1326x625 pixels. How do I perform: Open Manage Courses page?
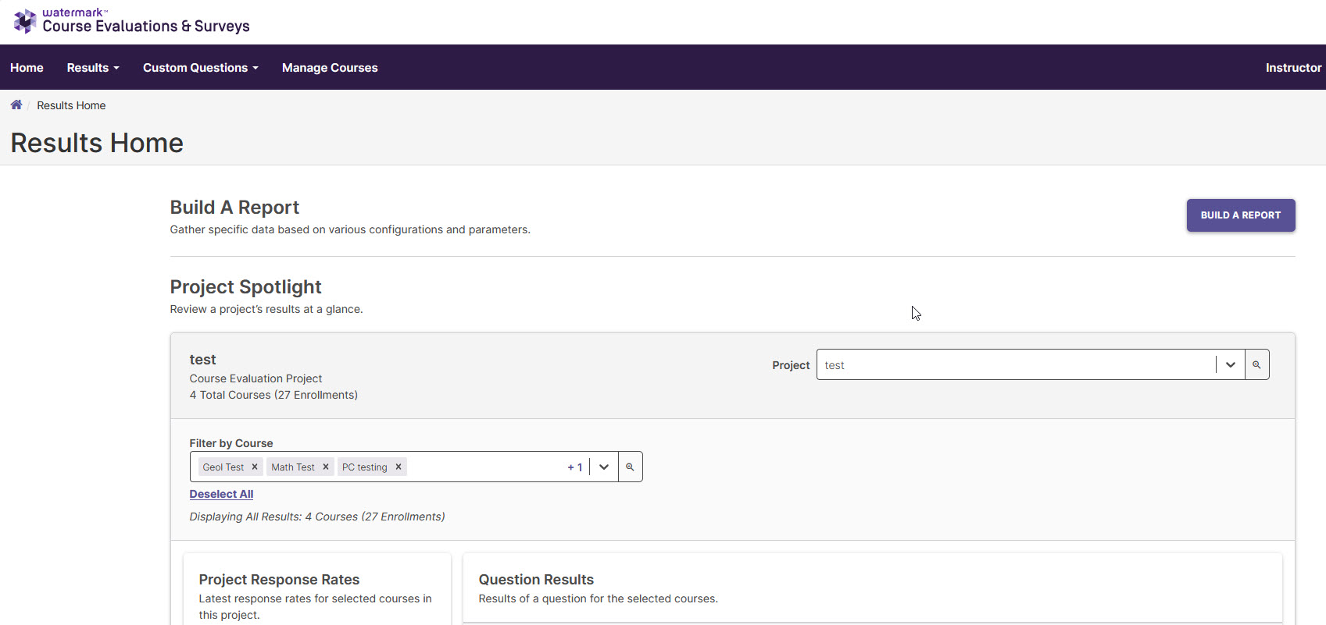tap(330, 68)
